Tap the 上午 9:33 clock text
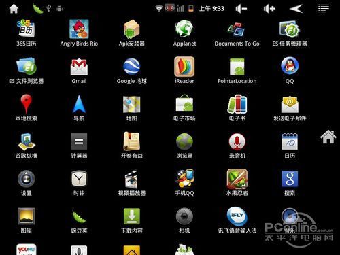This screenshot has width=340, height=255. pyautogui.click(x=211, y=9)
